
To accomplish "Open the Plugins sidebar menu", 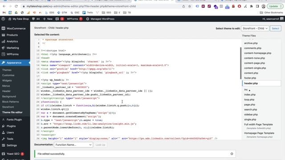I will click(15, 126).
